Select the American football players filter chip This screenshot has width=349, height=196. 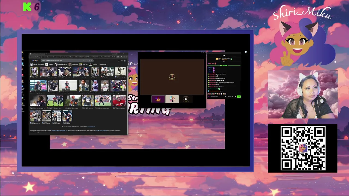click(x=37, y=64)
